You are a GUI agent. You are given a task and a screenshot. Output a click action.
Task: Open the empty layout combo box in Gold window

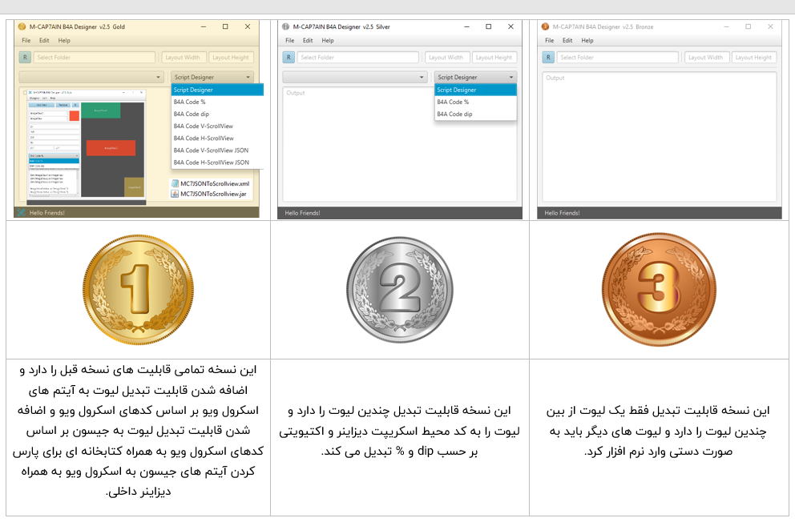point(91,78)
